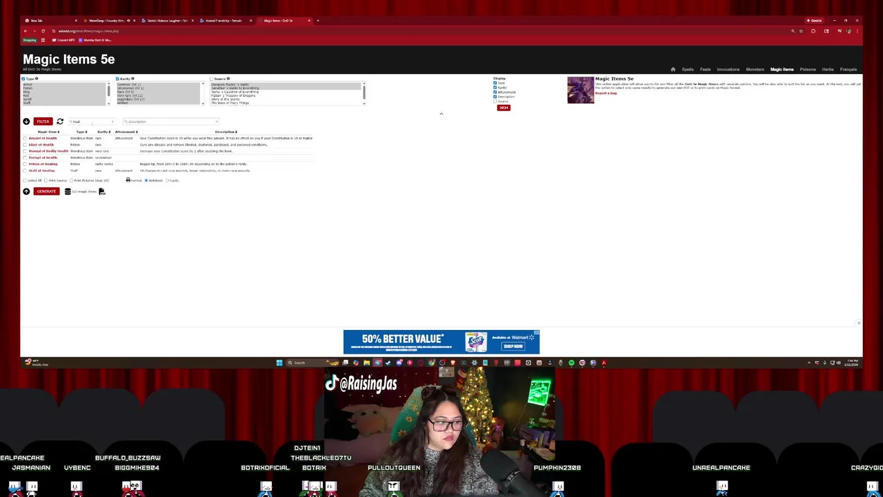The width and height of the screenshot is (883, 497).
Task: Uncheck the Display Description checkbox
Action: point(495,97)
